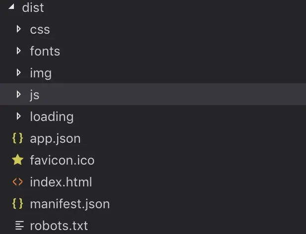Open the robots.txt file

pos(59,226)
